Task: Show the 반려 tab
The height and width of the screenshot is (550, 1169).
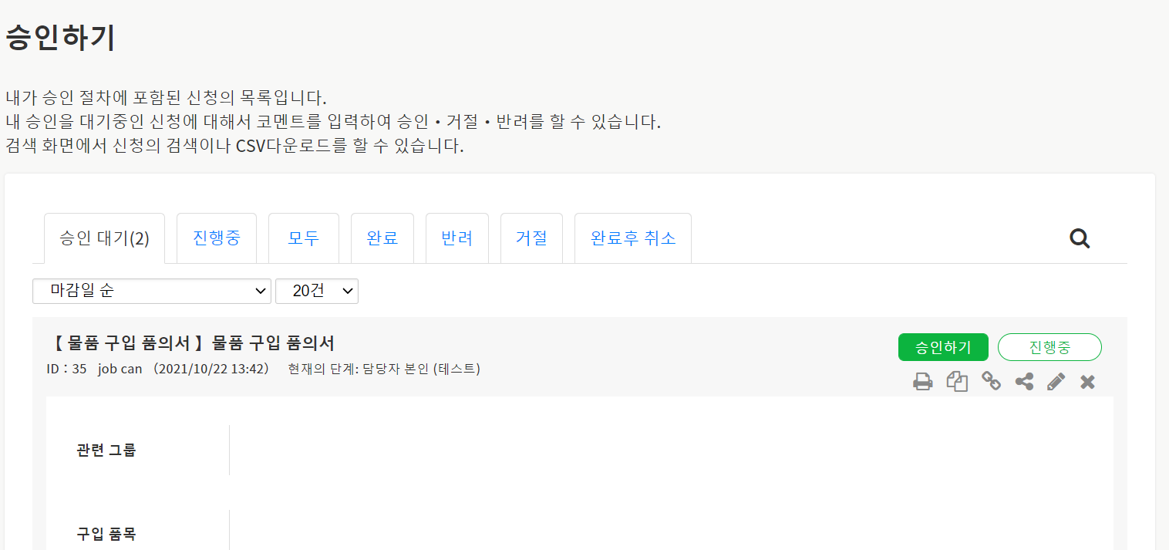Action: coord(457,238)
